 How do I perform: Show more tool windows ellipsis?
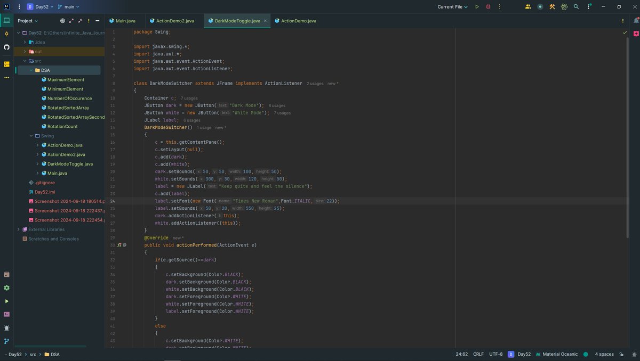tap(6, 77)
